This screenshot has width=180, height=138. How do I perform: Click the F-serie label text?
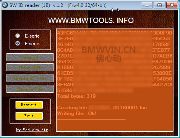click(x=32, y=44)
